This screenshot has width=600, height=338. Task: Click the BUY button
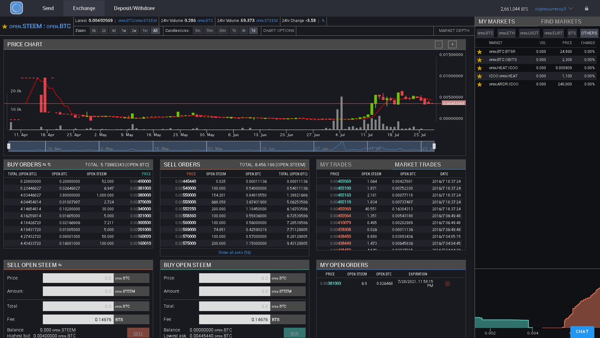(294, 333)
